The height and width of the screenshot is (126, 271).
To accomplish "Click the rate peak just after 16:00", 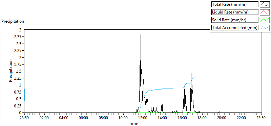I will [x=185, y=81].
